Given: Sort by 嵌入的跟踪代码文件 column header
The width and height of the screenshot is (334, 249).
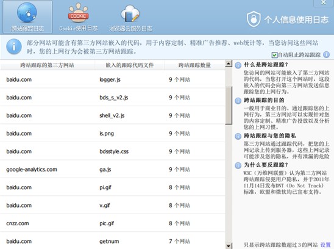Looking at the screenshot, I should click(x=129, y=65).
